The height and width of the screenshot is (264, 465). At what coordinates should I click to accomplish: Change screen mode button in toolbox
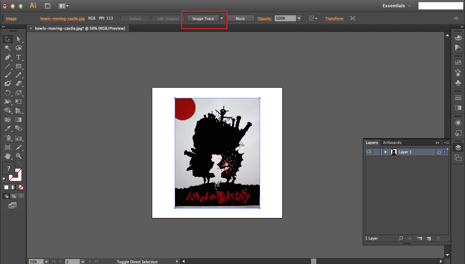13,205
